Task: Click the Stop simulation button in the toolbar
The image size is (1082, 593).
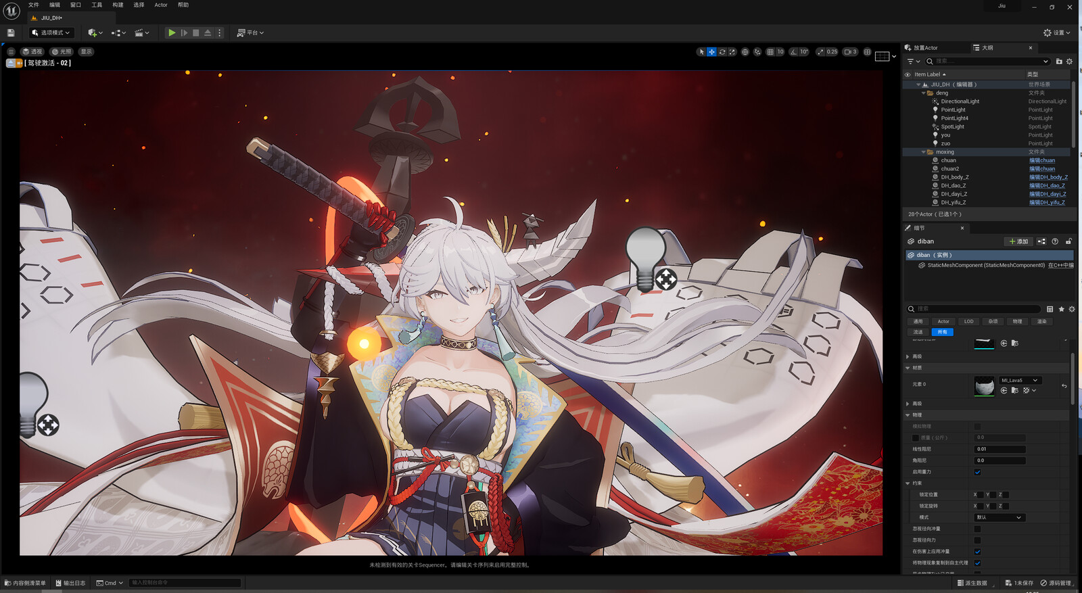Action: tap(196, 32)
